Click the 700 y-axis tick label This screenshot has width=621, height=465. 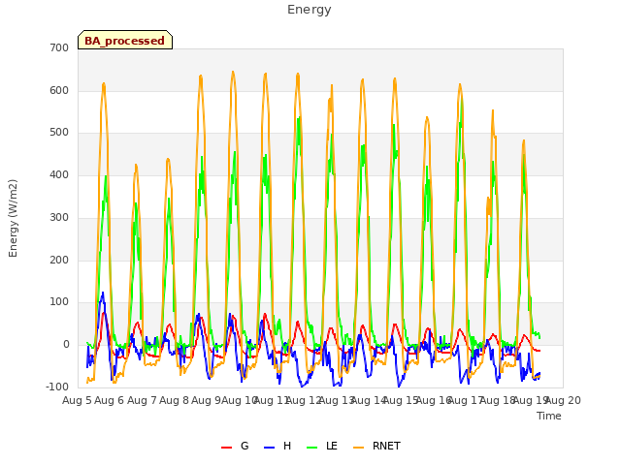59,48
